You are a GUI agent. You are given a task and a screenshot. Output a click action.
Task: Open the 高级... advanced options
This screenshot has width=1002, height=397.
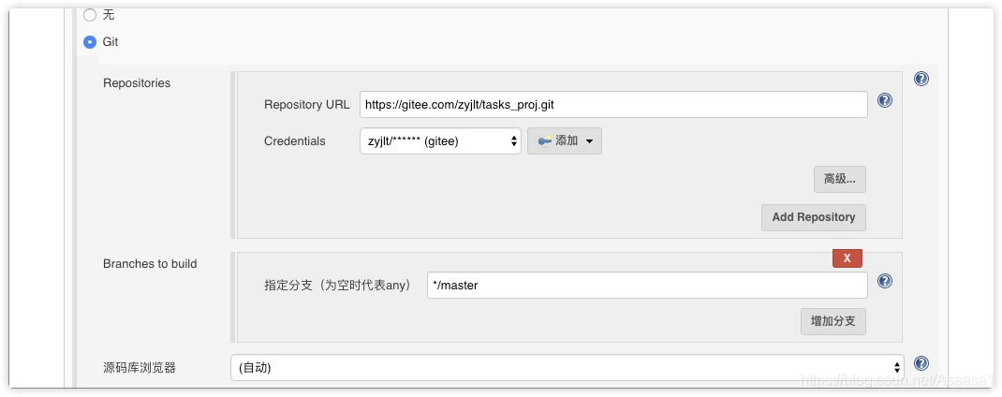pyautogui.click(x=840, y=180)
